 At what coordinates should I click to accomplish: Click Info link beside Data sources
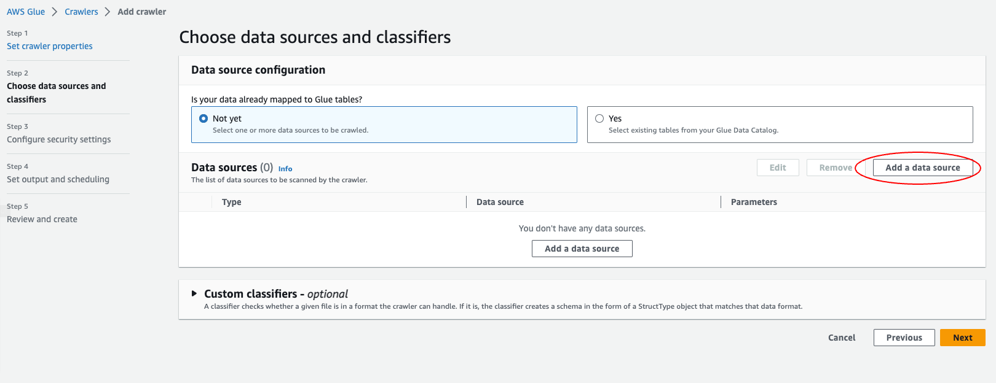[x=285, y=169]
